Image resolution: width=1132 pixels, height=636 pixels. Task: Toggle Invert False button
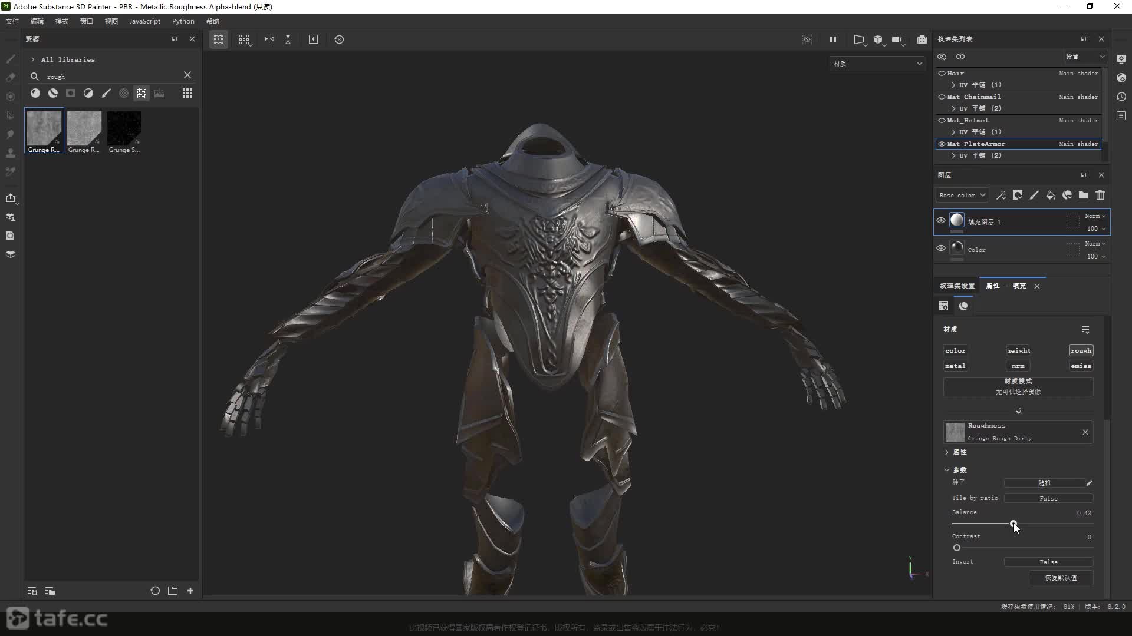pyautogui.click(x=1048, y=562)
